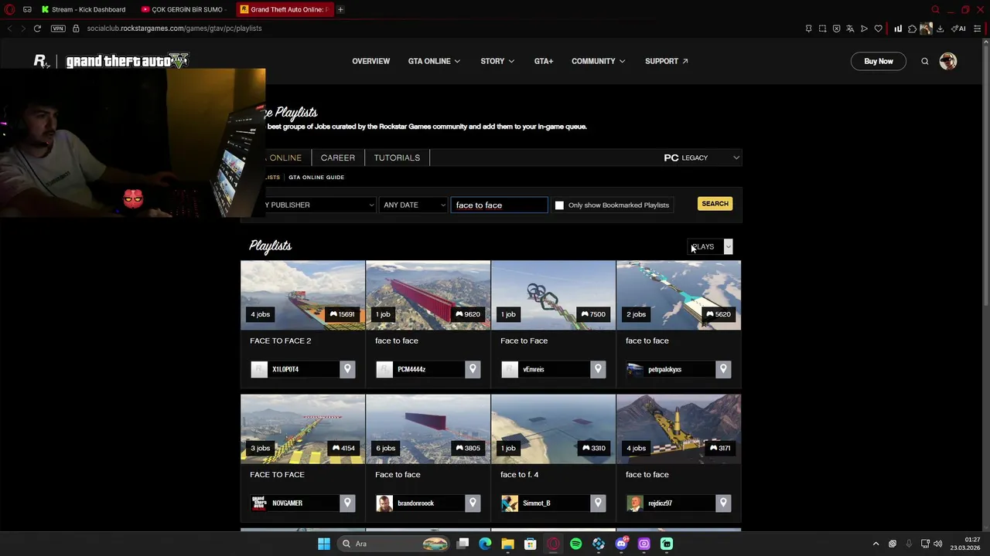
Task: Click the map pin icon next to Simmot_B
Action: [598, 503]
